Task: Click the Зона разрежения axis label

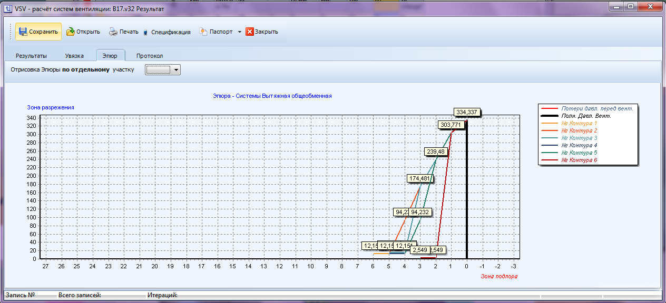Action: 51,107
